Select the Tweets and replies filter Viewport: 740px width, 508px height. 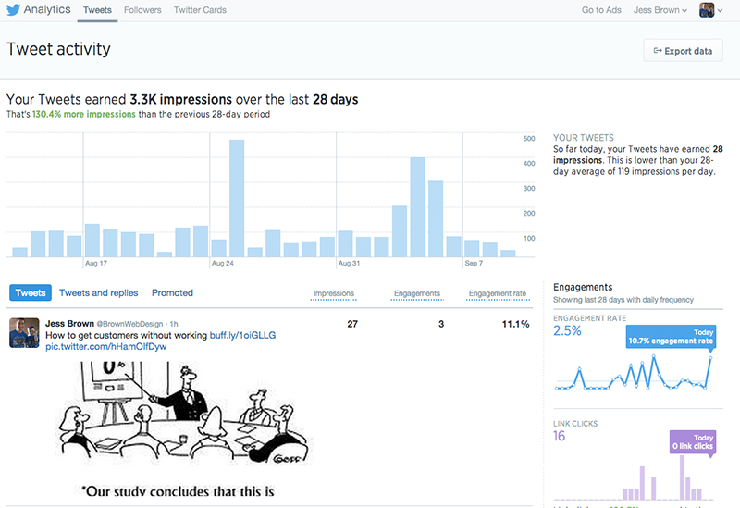(99, 292)
